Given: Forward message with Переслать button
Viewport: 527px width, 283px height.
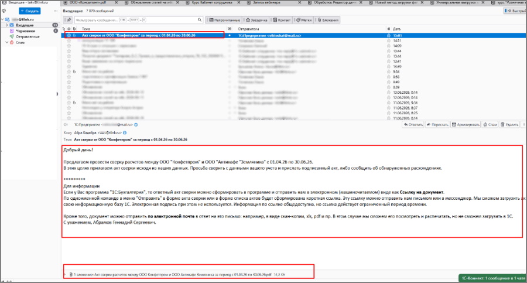Looking at the screenshot, I should (437, 124).
